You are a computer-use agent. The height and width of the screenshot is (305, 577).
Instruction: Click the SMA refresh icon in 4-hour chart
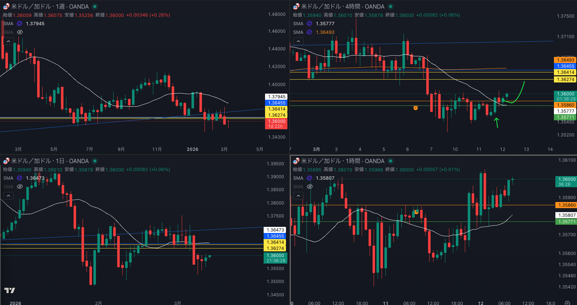pyautogui.click(x=309, y=23)
